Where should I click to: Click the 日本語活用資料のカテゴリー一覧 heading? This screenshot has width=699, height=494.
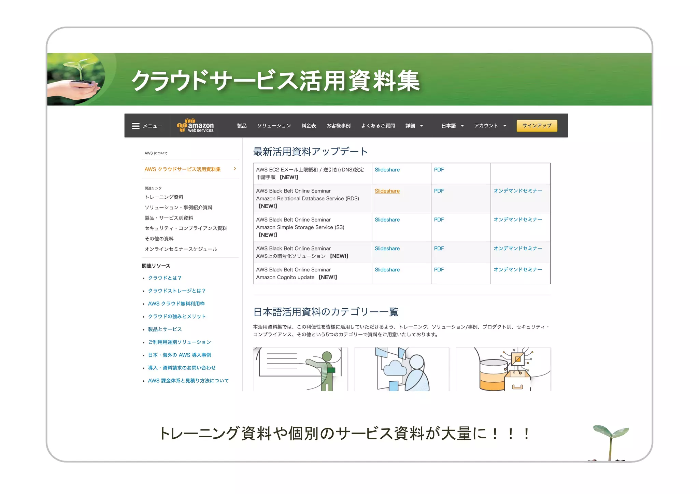[326, 312]
